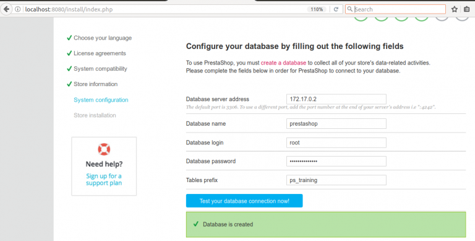Screen dimensions: 475x241
Task: Select "Store installation" step
Action: 95,115
